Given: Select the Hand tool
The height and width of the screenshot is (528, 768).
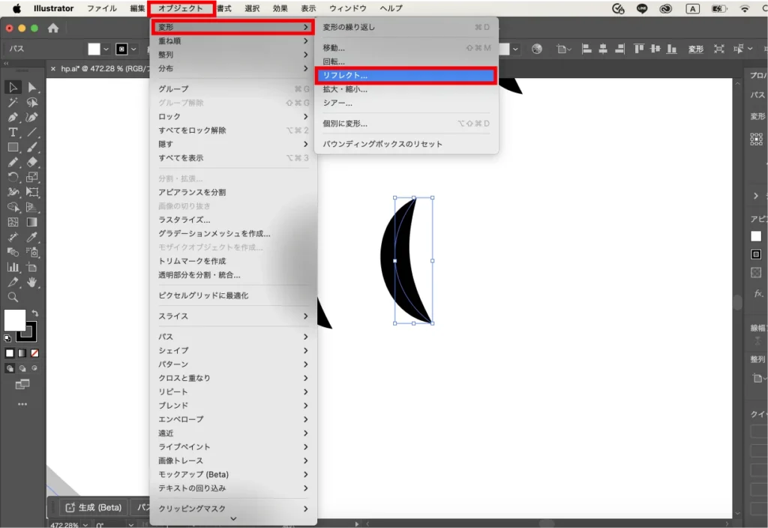Looking at the screenshot, I should point(32,282).
